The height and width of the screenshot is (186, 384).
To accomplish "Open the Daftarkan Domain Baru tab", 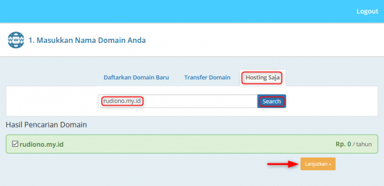I will (x=136, y=78).
